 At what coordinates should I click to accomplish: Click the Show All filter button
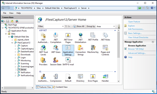(79, 26)
